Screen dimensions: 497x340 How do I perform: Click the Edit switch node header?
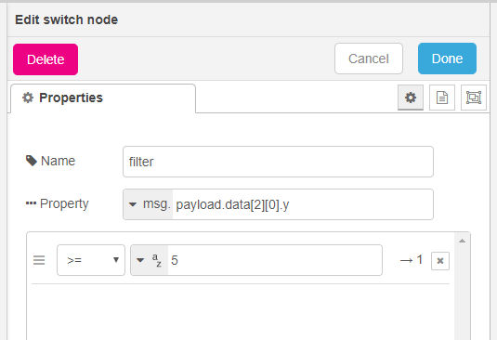[x=66, y=20]
